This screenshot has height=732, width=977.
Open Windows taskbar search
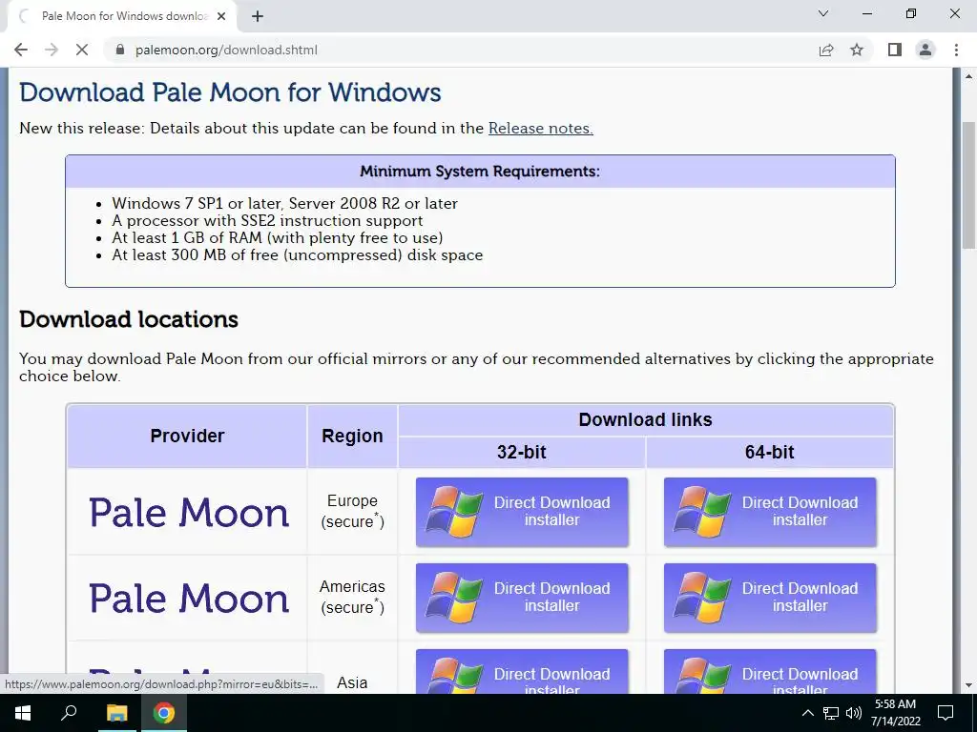[x=69, y=713]
